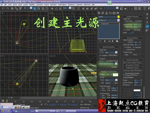The width and height of the screenshot is (150, 113).
Task: Click the yellow object color swatch
Action: coord(118,17)
